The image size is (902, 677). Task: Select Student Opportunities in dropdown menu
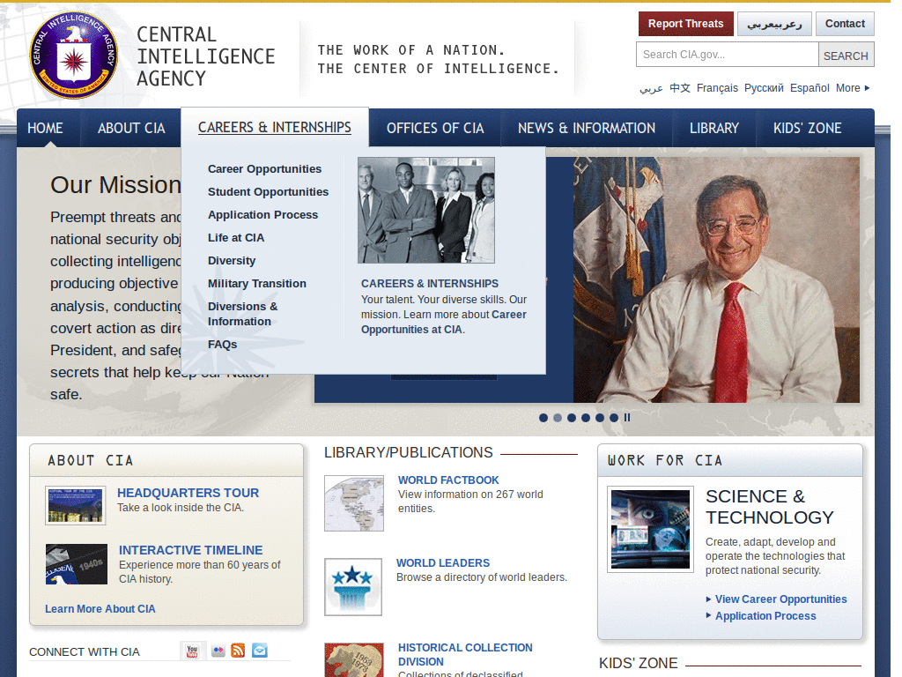pyautogui.click(x=268, y=191)
